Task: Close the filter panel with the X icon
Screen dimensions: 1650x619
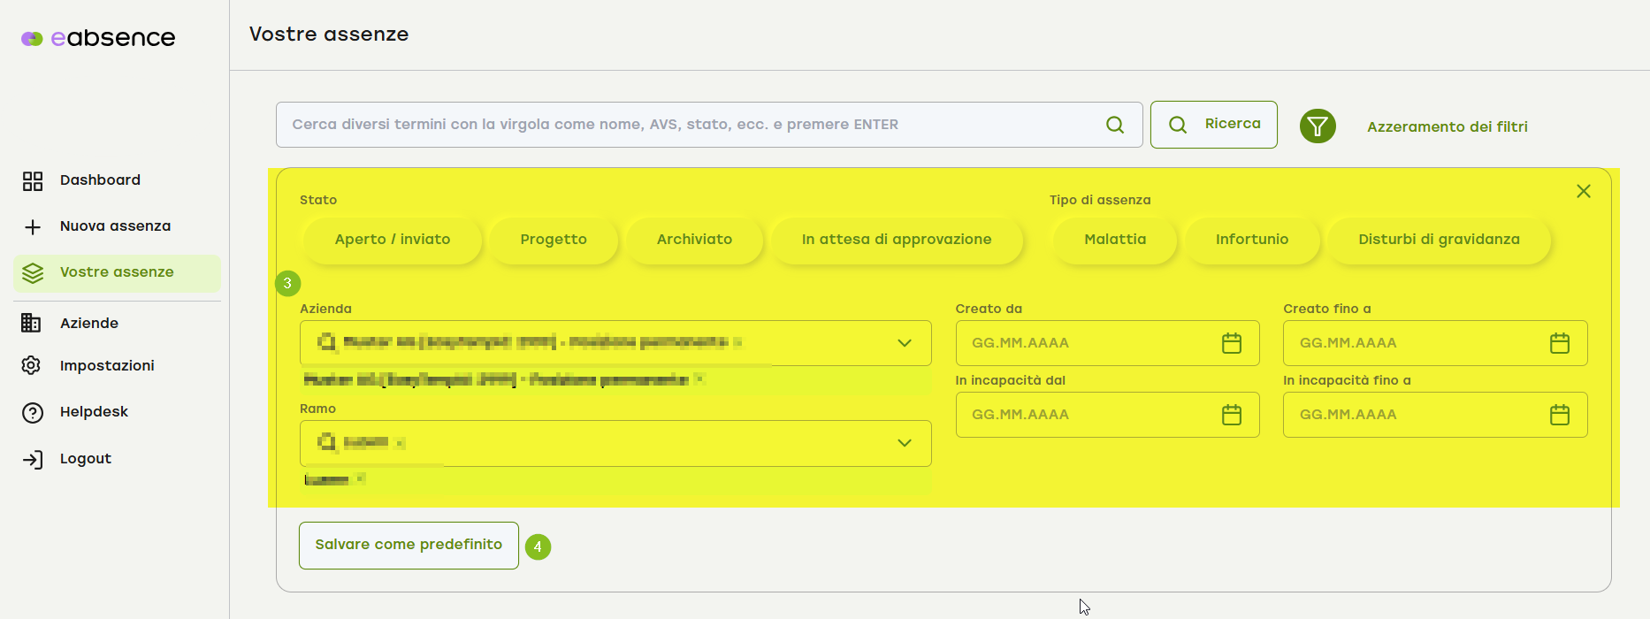Action: (1583, 191)
